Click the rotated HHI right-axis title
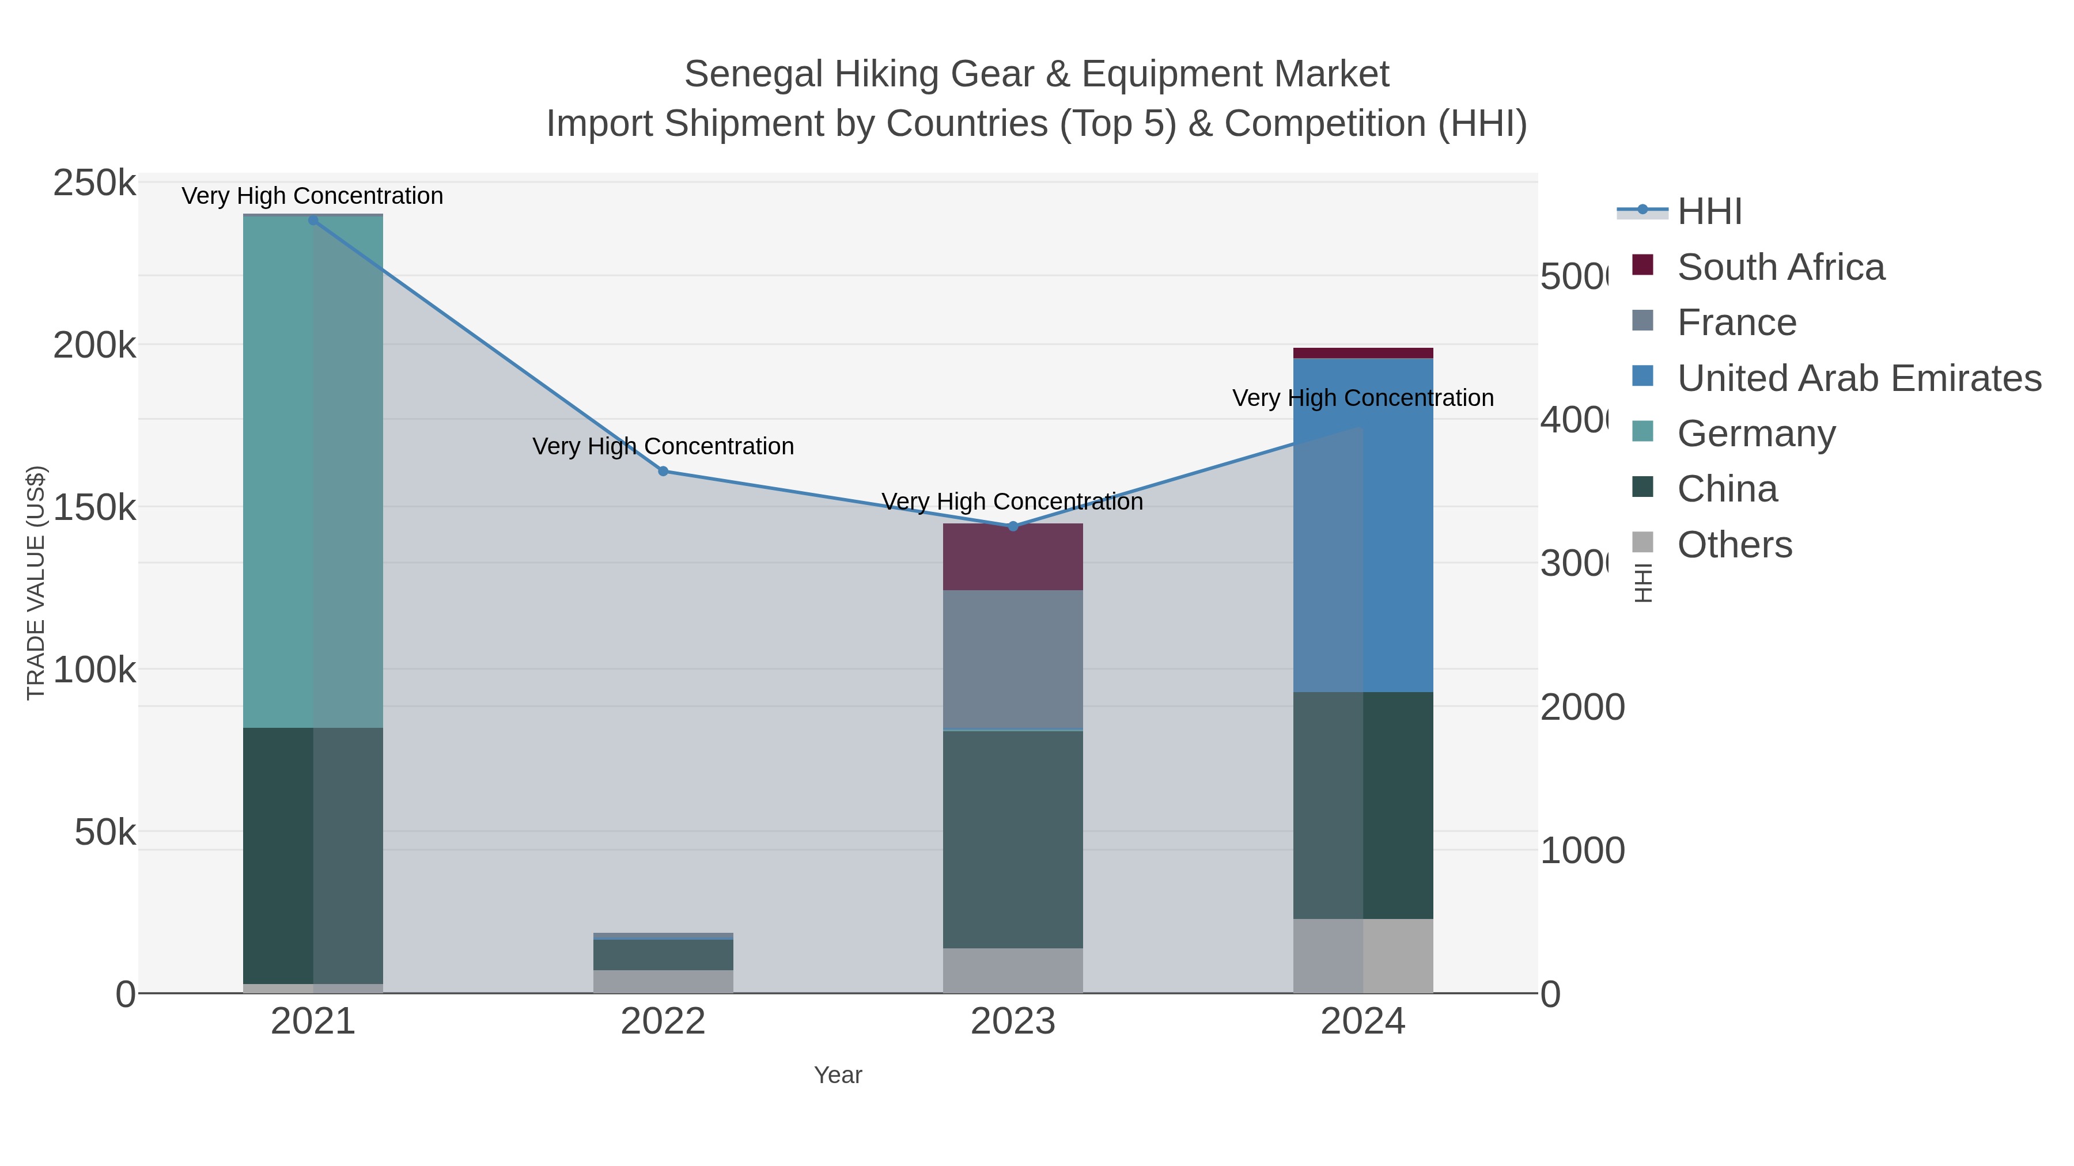2074x1166 pixels. [1642, 583]
